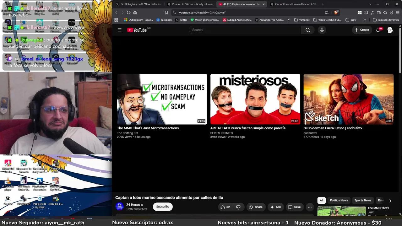Open the atkaudio-pl desktop icon
This screenshot has height=226, width=402.
coord(56,200)
